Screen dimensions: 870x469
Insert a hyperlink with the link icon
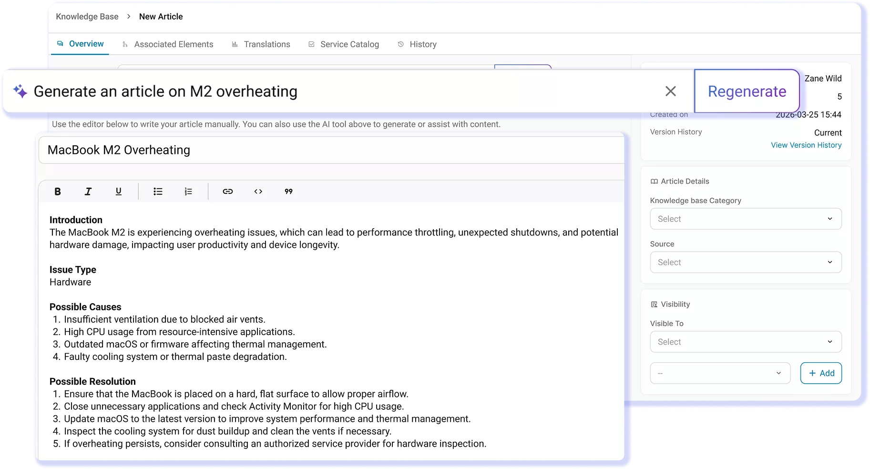(228, 192)
